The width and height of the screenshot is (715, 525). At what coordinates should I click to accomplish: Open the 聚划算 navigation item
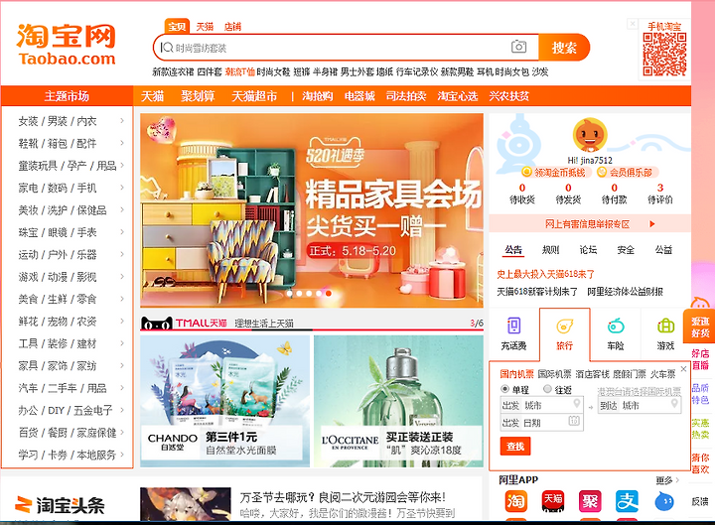[198, 96]
